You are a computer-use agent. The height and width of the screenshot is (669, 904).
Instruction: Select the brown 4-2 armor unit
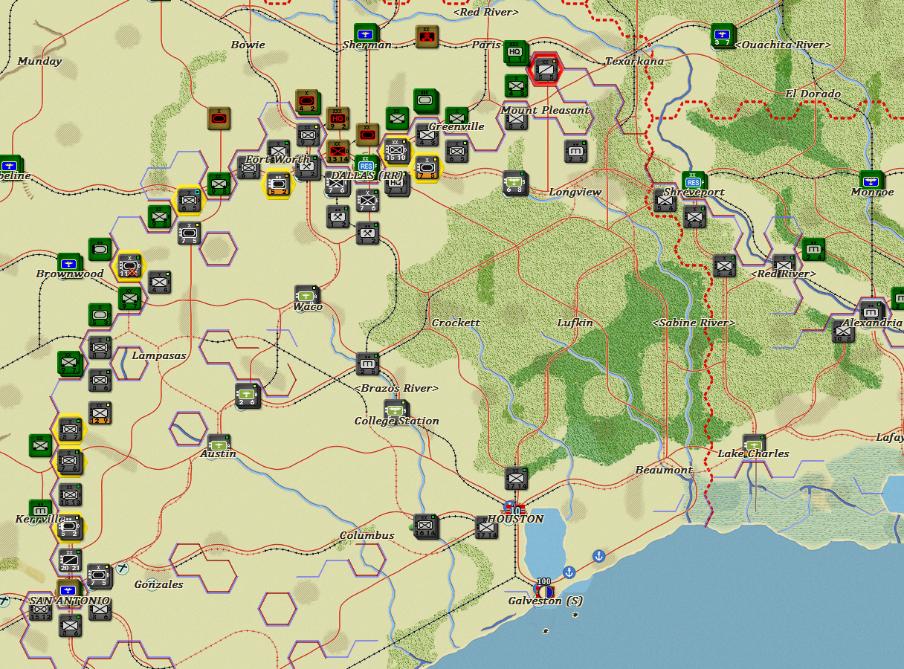pos(307,100)
